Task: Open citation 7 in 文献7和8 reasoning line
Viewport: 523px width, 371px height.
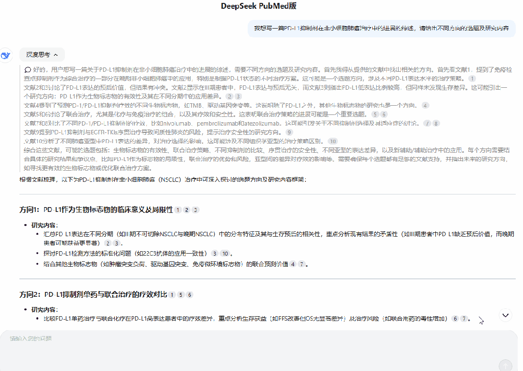Action: pyautogui.click(x=428, y=124)
